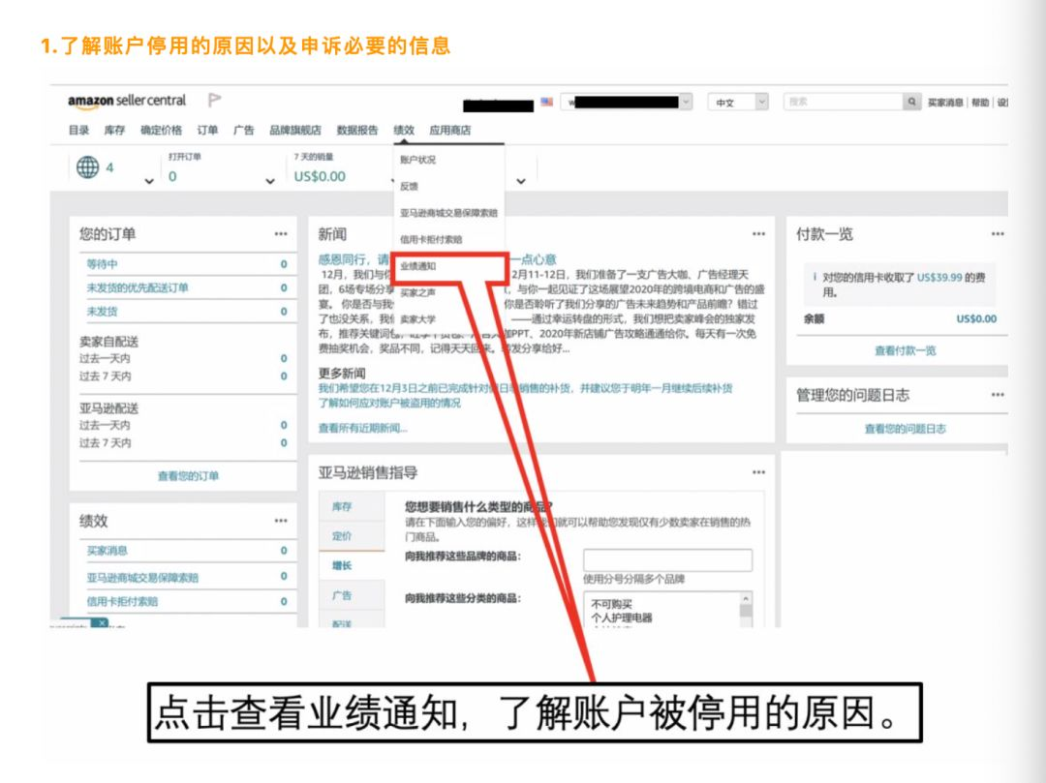Screen dimensions: 1046x783
Task: Click the Amazon Seller Central logo
Action: click(x=127, y=101)
